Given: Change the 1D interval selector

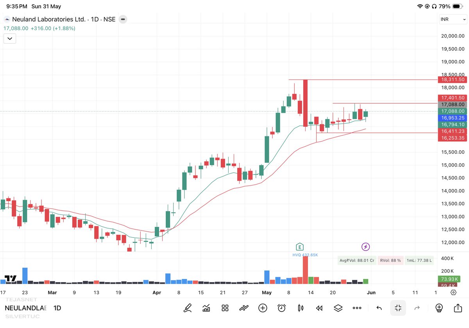Looking at the screenshot, I should (57, 308).
